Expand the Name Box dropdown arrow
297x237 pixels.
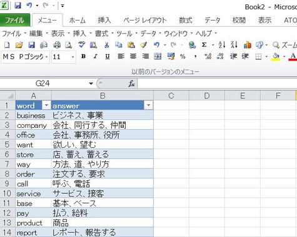[91, 84]
